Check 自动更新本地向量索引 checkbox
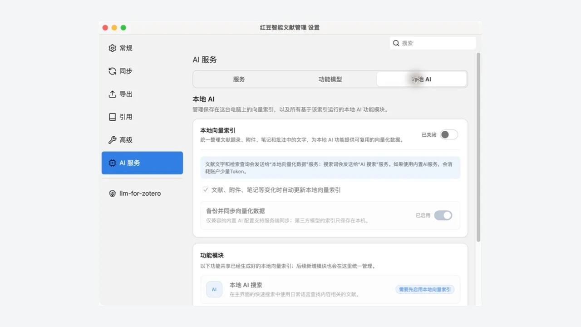 [206, 190]
